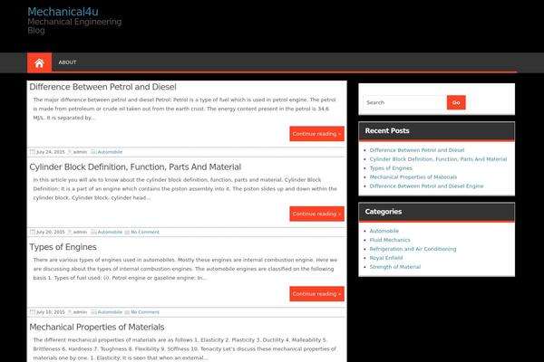Image resolution: width=544 pixels, height=362 pixels.
Task: Open recent post Difference Between Petrol and Diesel
Action: click(417, 150)
